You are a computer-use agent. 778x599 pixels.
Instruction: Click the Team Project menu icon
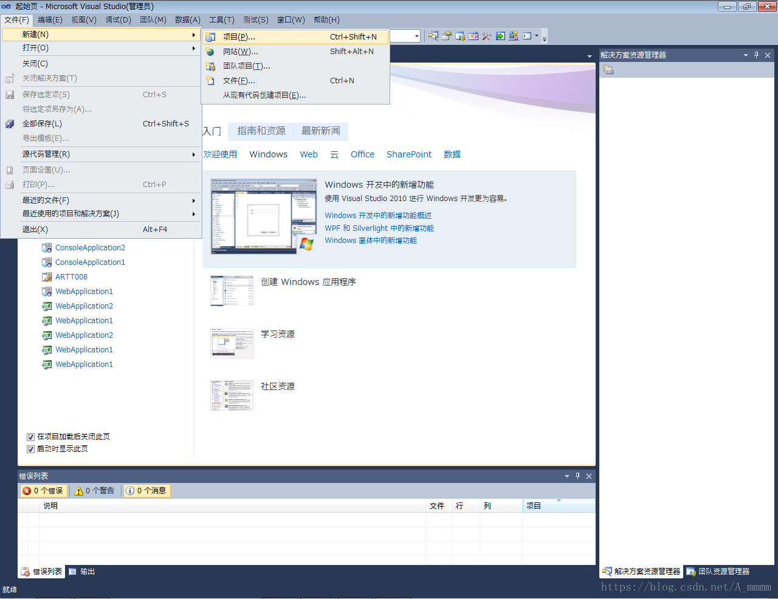click(210, 66)
